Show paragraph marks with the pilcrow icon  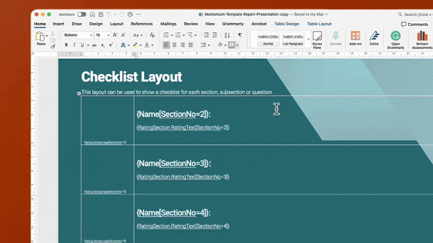point(240,35)
